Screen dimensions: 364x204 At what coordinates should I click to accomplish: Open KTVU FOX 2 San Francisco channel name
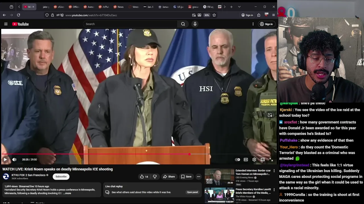point(28,175)
